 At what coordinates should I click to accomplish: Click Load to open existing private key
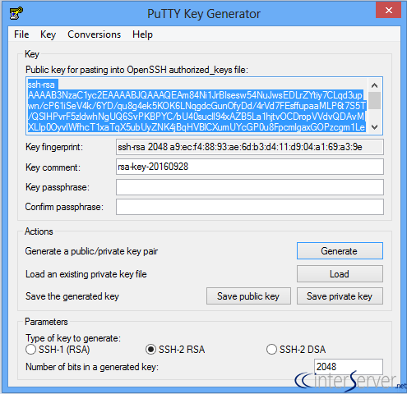tap(340, 274)
